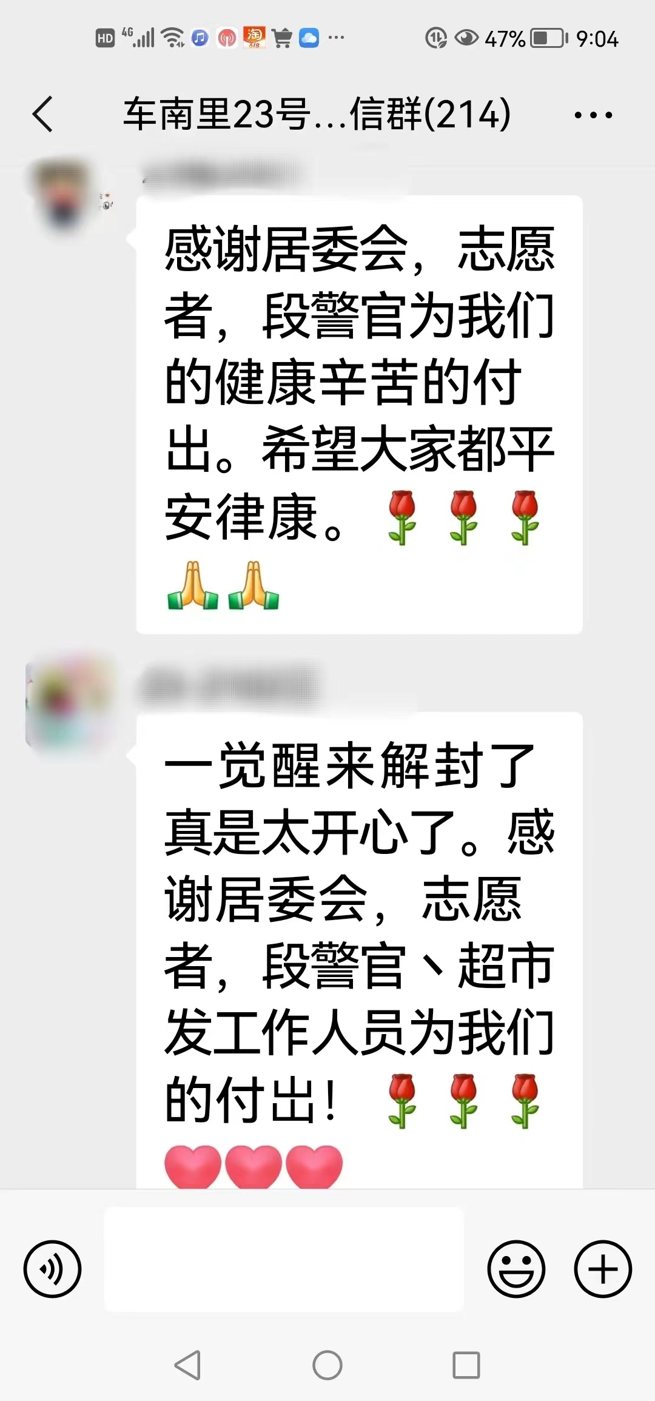Screen dimensions: 655x1401
Task: Tap the back arrow in chat header
Action: 42,114
